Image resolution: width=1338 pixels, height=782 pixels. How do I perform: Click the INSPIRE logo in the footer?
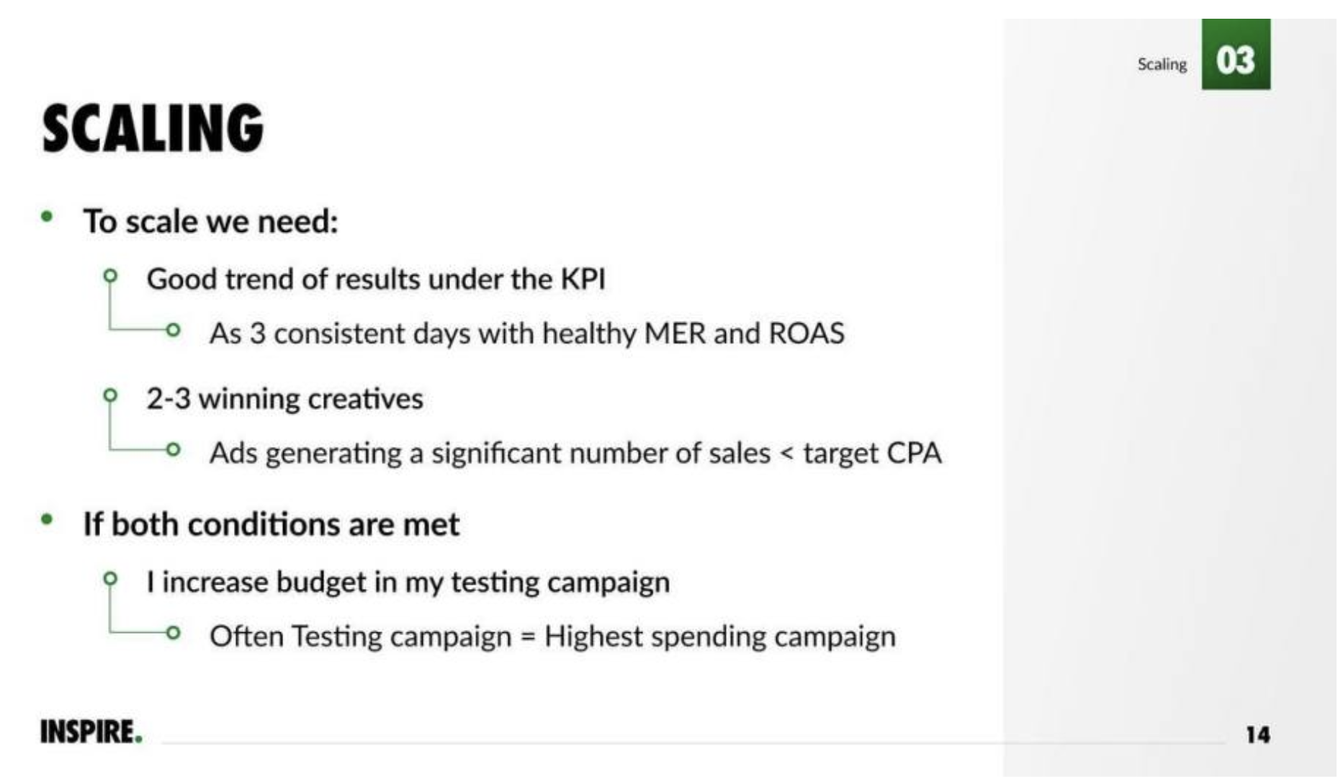coord(91,732)
